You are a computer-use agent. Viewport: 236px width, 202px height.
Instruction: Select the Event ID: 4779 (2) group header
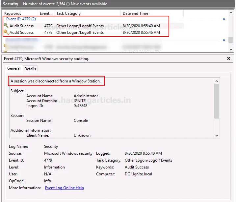click(21, 19)
